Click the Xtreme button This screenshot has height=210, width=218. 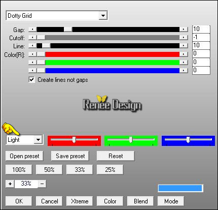click(80, 201)
